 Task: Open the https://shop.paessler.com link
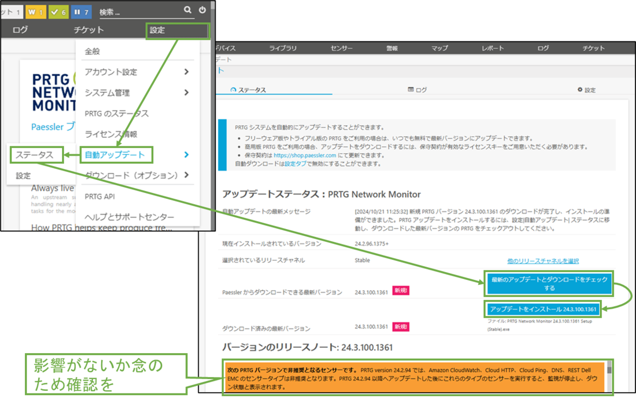304,155
